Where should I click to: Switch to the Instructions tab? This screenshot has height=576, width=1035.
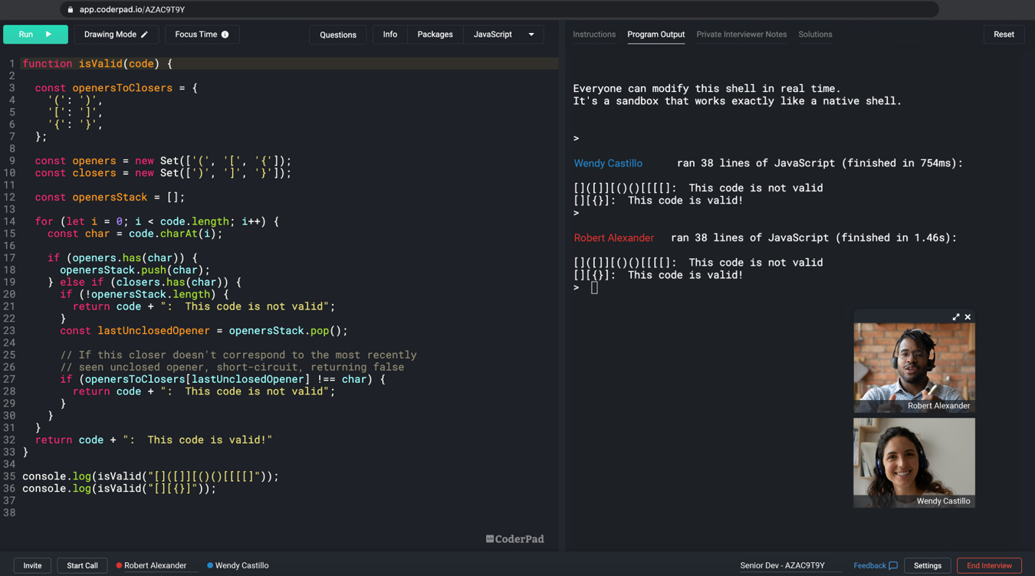coord(593,34)
